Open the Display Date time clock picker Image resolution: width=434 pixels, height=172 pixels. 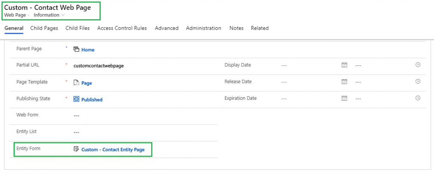418,65
